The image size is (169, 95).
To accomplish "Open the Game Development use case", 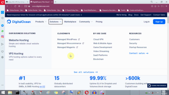I will coord(103,47).
